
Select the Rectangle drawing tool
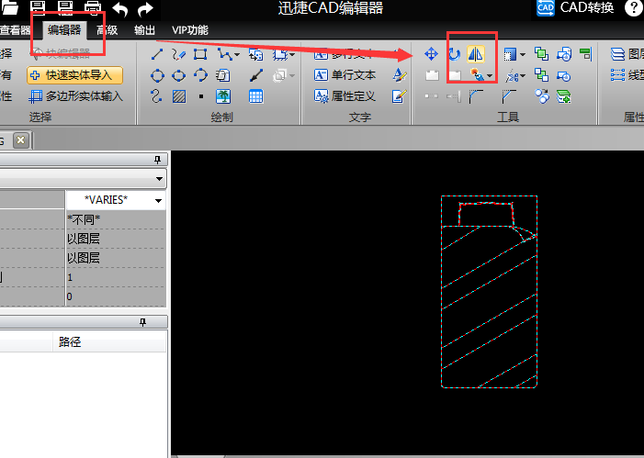pyautogui.click(x=200, y=54)
